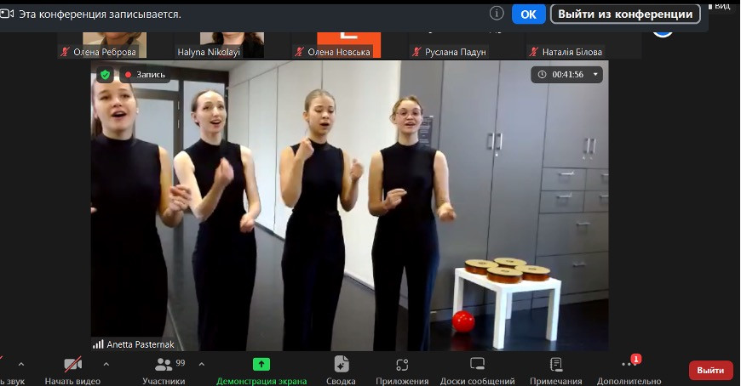This screenshot has width=741, height=386.
Task: Click the Руслана Падун name label
Action: [455, 52]
